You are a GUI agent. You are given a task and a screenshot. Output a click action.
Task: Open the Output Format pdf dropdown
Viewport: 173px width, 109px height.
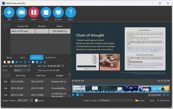[x=25, y=100]
